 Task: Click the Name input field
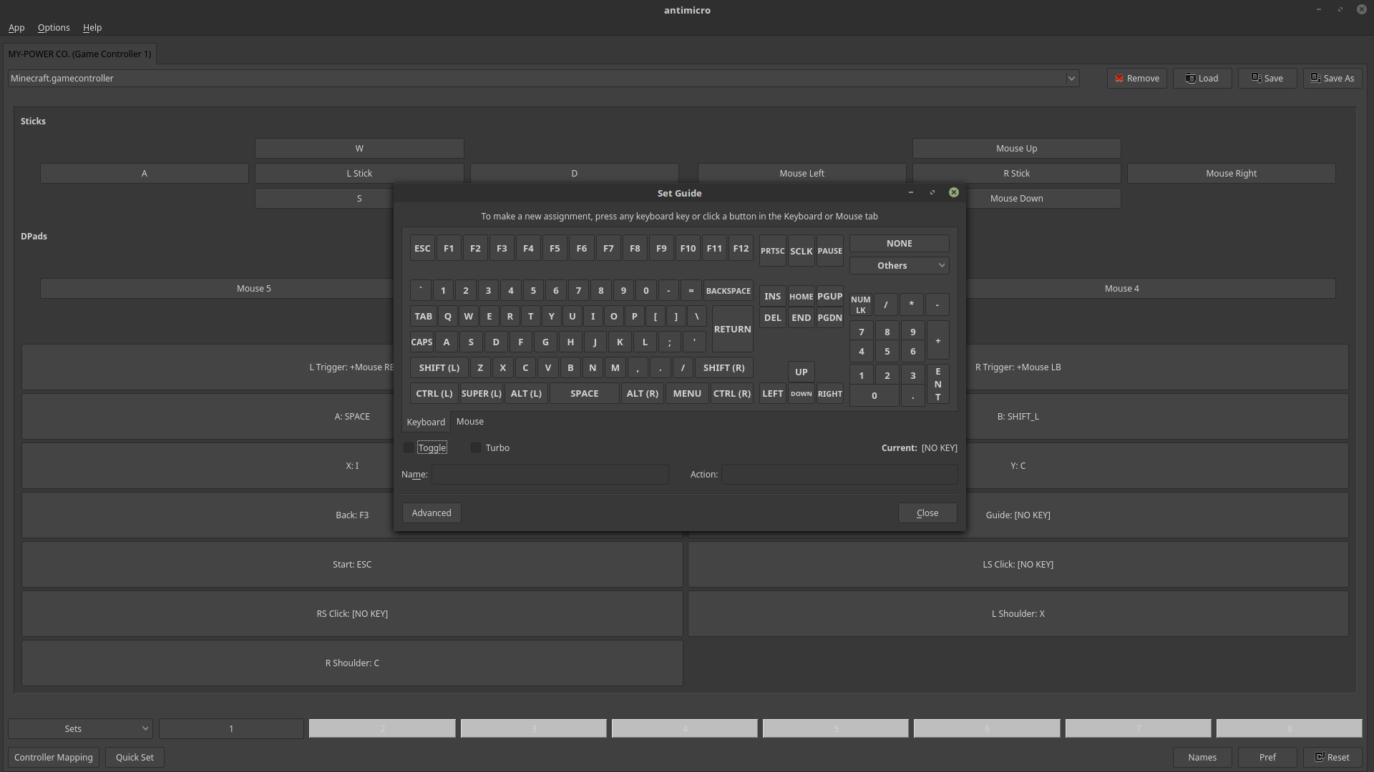[550, 475]
